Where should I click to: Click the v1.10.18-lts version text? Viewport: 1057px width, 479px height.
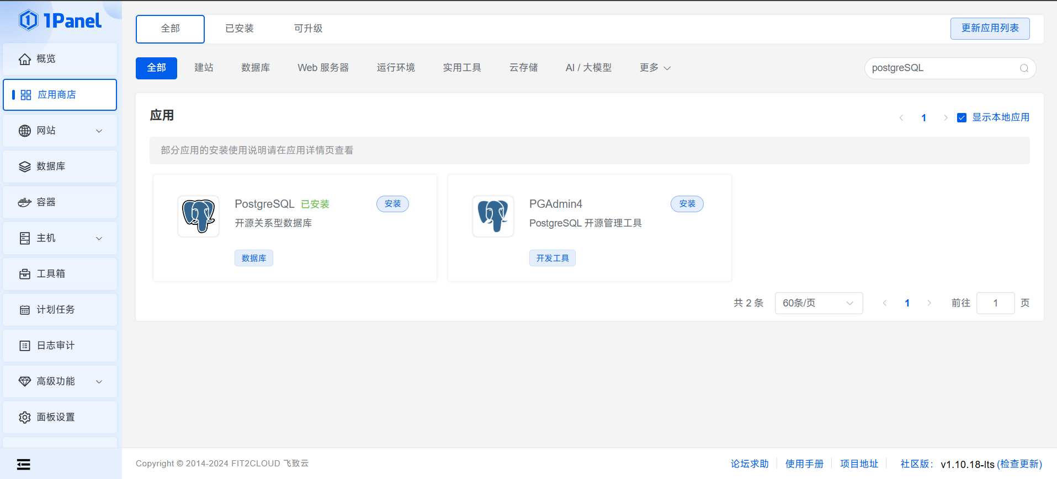(968, 464)
